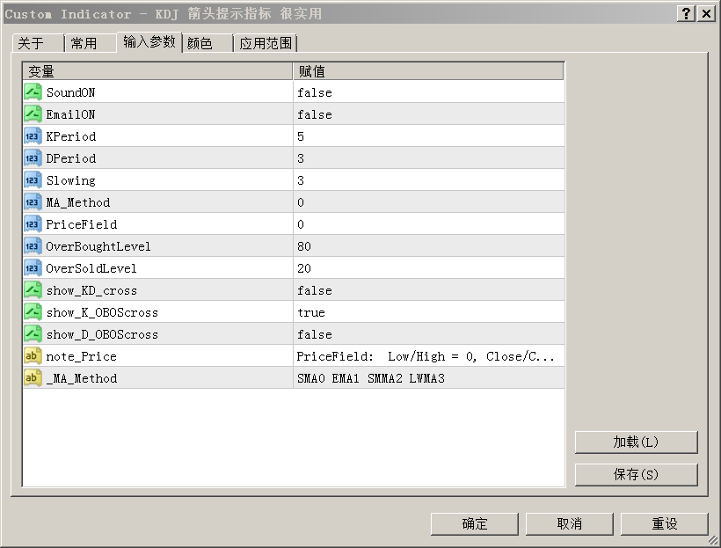Select the show_KD_cross variable name
This screenshot has height=548, width=721.
91,291
